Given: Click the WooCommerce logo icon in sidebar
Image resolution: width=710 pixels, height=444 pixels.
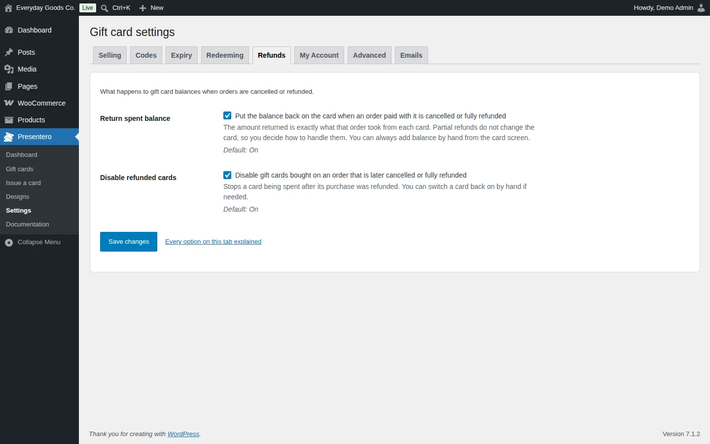Looking at the screenshot, I should pos(9,103).
